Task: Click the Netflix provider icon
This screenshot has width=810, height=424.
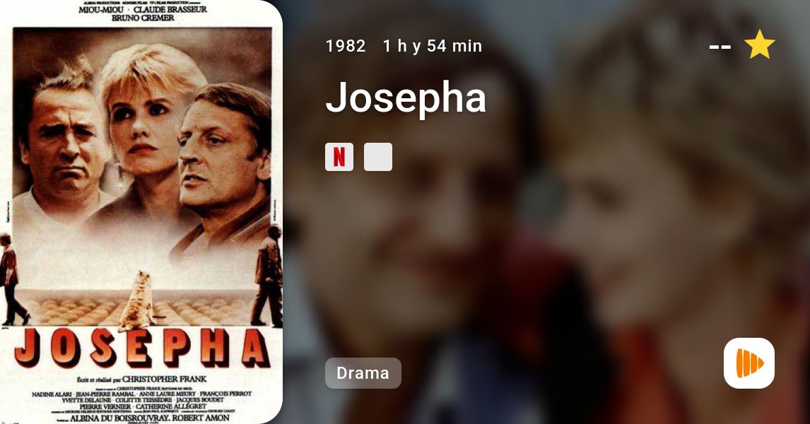Action: click(x=339, y=157)
